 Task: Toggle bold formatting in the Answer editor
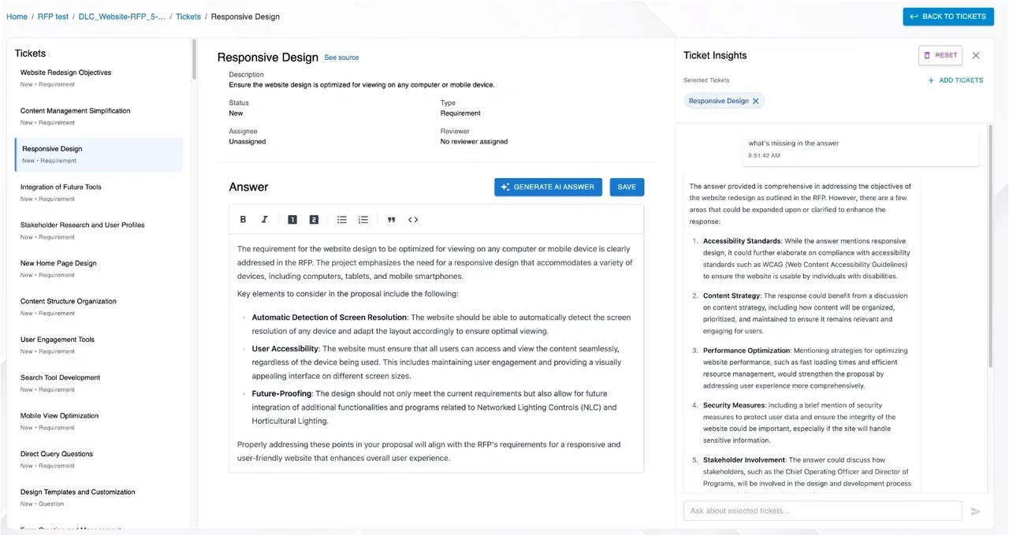243,219
